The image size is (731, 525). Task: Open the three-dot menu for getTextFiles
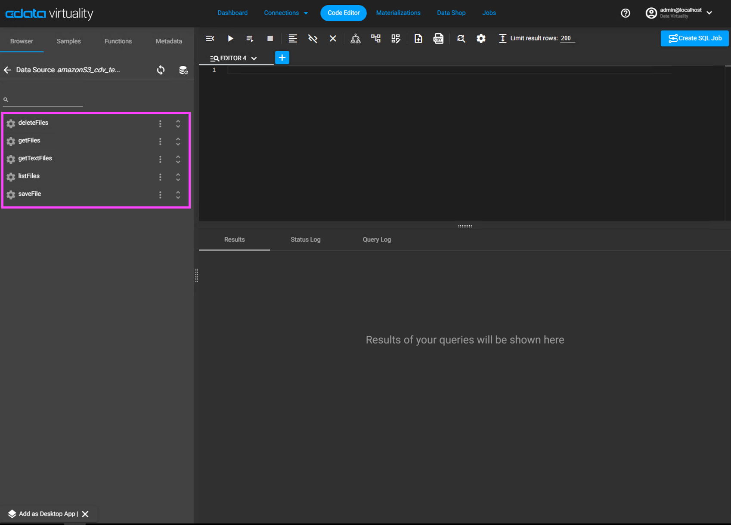coord(160,159)
